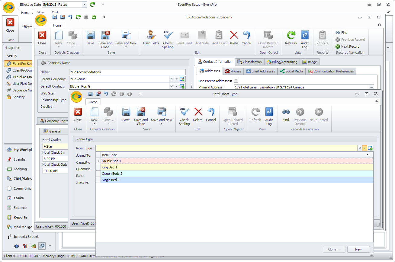Open Finance navigation group
Screen dimensions: 395x262
[20, 208]
